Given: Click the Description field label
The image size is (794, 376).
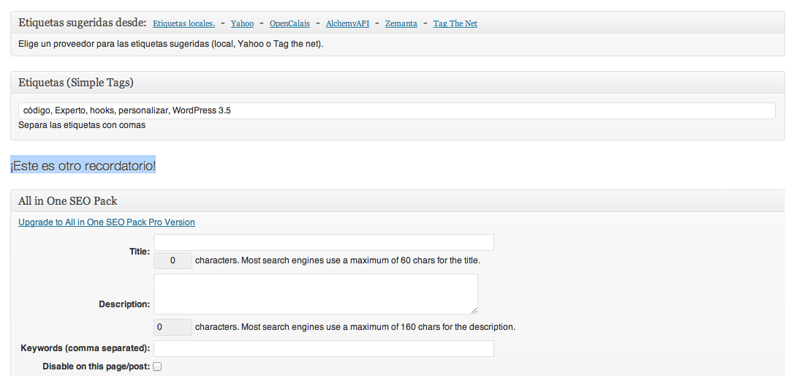Looking at the screenshot, I should [x=124, y=304].
